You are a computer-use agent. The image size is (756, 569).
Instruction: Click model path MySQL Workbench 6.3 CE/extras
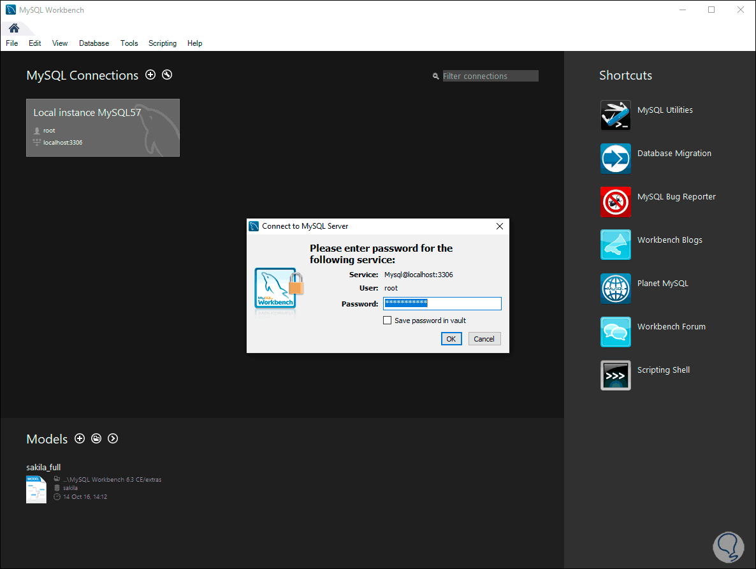click(x=112, y=479)
